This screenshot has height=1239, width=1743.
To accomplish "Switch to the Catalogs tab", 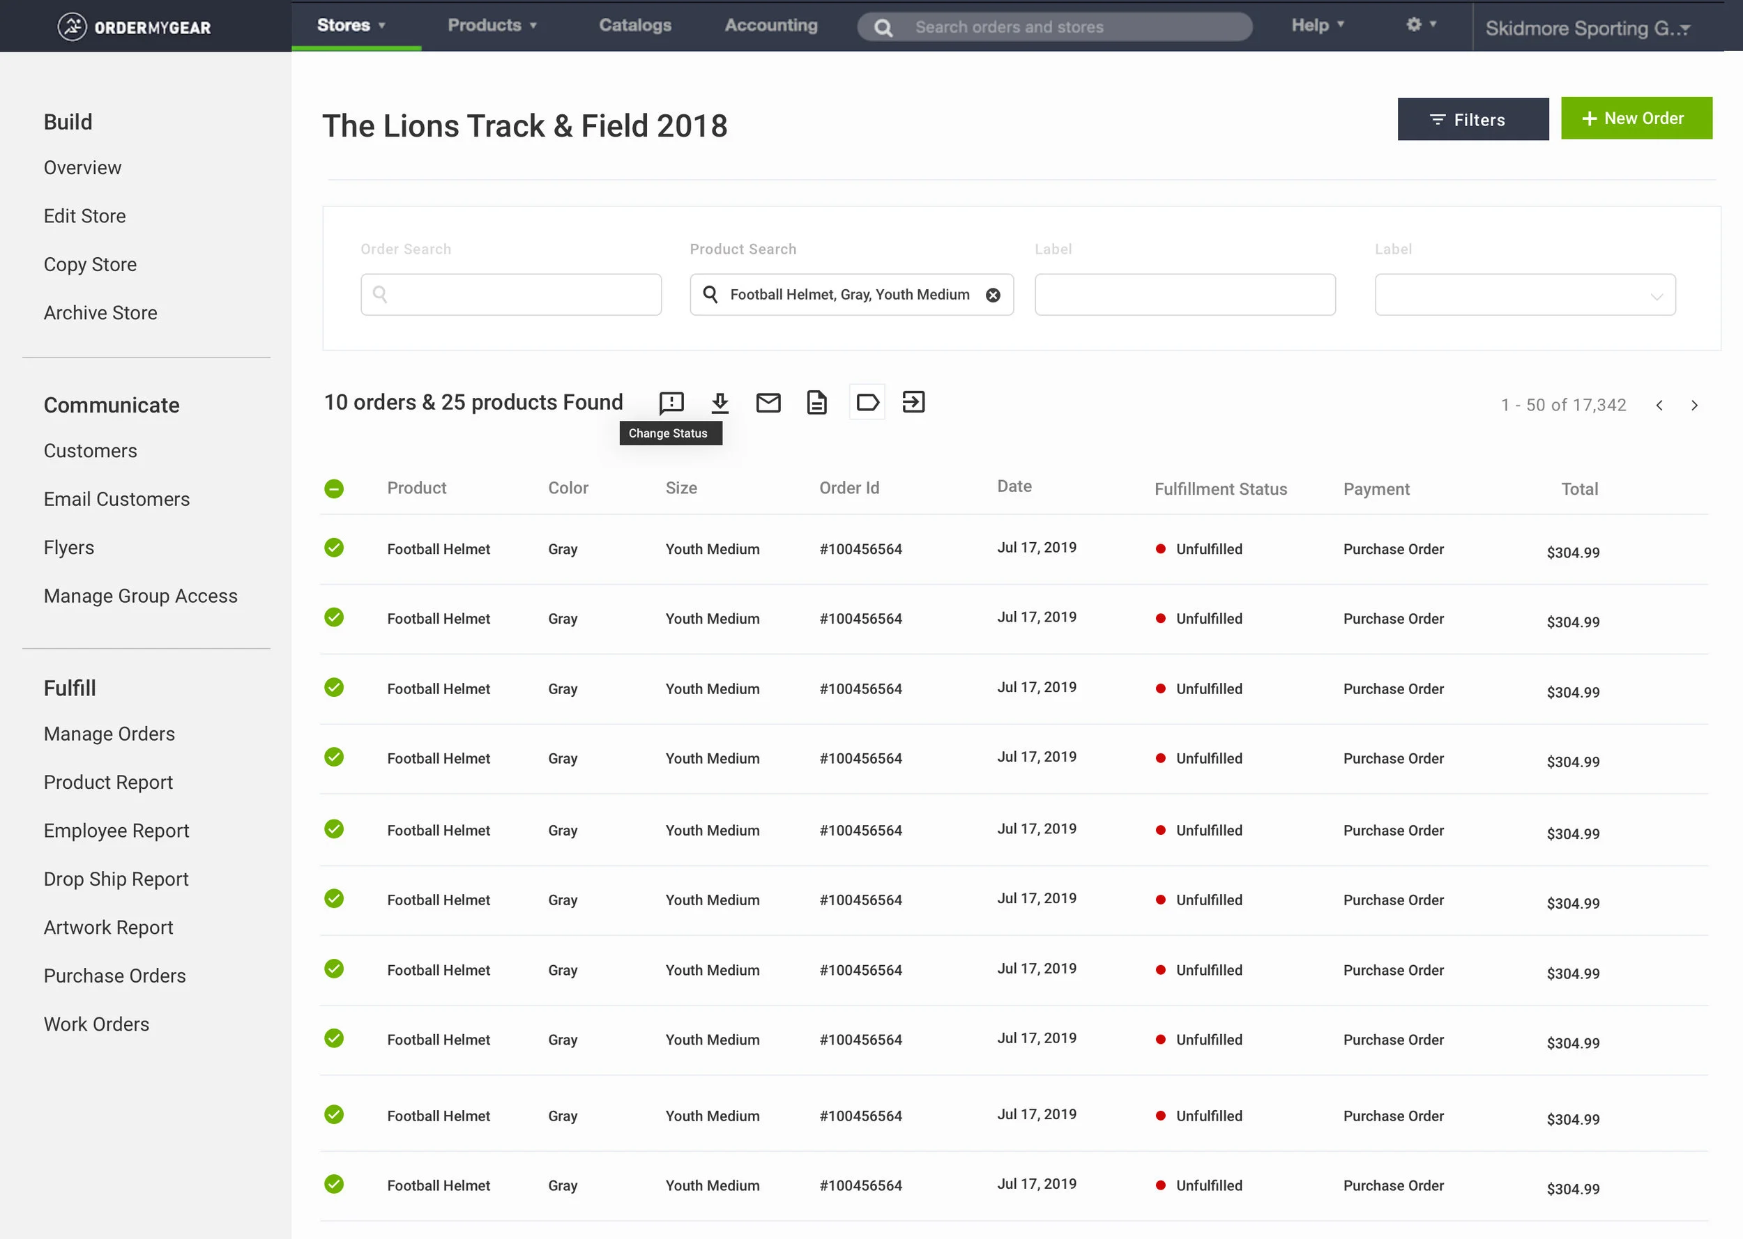I will pyautogui.click(x=634, y=25).
